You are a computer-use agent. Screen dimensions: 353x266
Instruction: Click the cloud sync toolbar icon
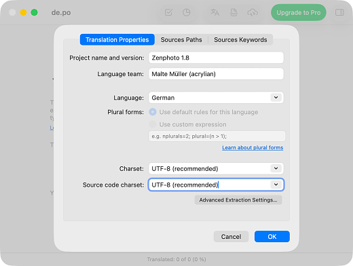point(253,12)
